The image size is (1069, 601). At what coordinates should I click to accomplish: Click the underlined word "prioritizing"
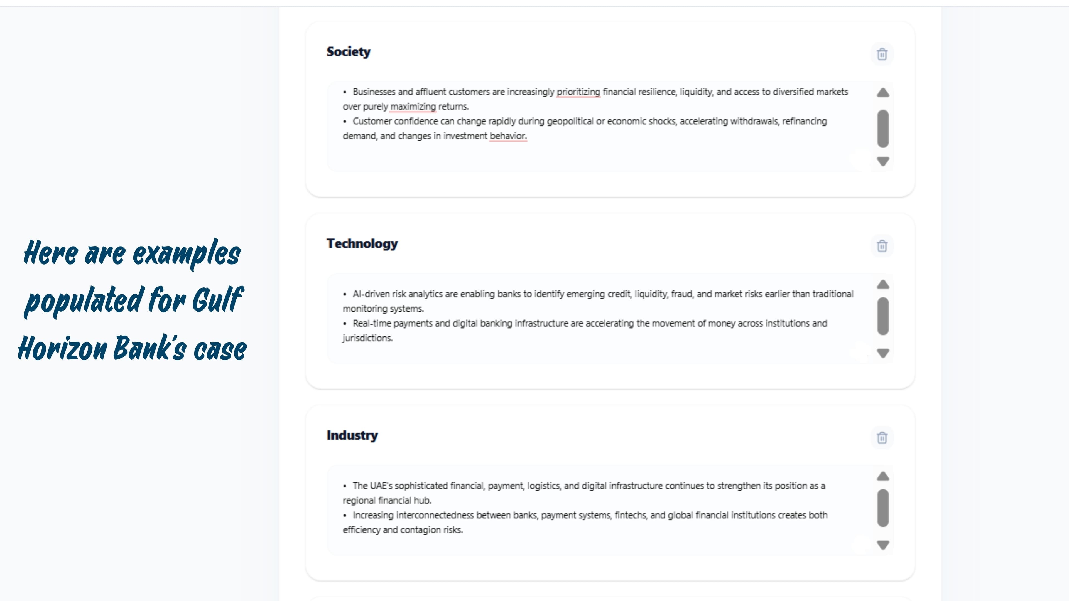(578, 92)
